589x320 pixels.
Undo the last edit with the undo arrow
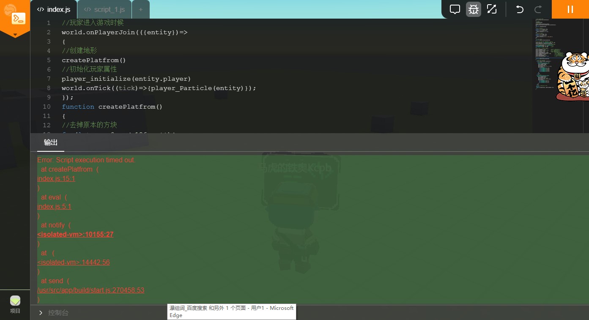(x=520, y=9)
